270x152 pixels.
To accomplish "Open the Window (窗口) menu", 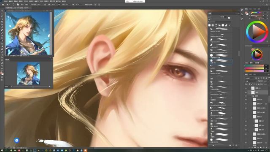I will coord(59,1).
